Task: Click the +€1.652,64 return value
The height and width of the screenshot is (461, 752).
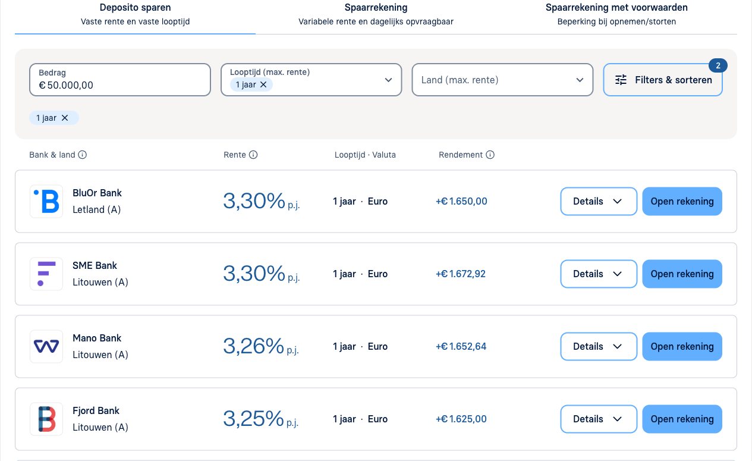Action: click(x=461, y=346)
